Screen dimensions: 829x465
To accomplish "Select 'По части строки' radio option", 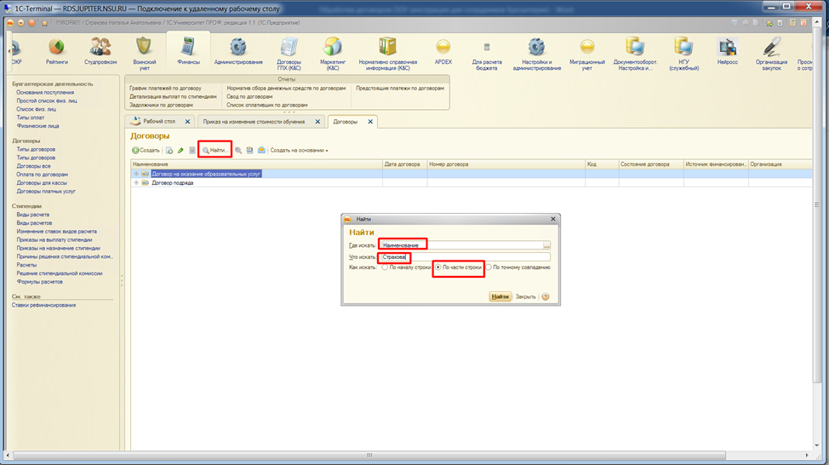I will point(438,267).
